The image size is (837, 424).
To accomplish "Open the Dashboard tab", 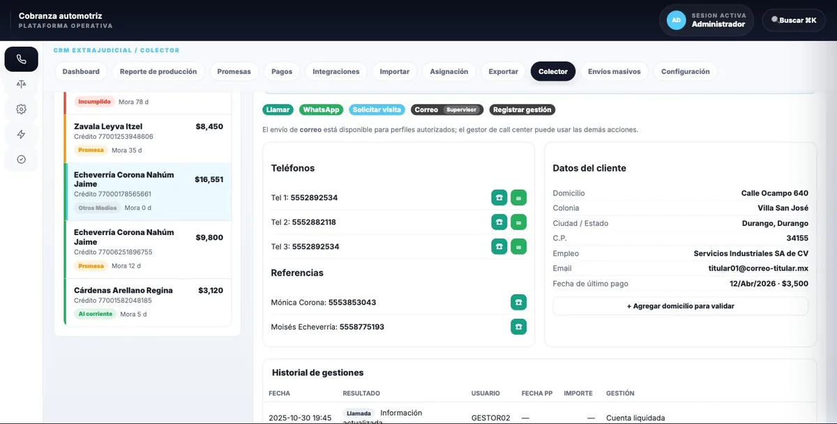I will [x=81, y=71].
